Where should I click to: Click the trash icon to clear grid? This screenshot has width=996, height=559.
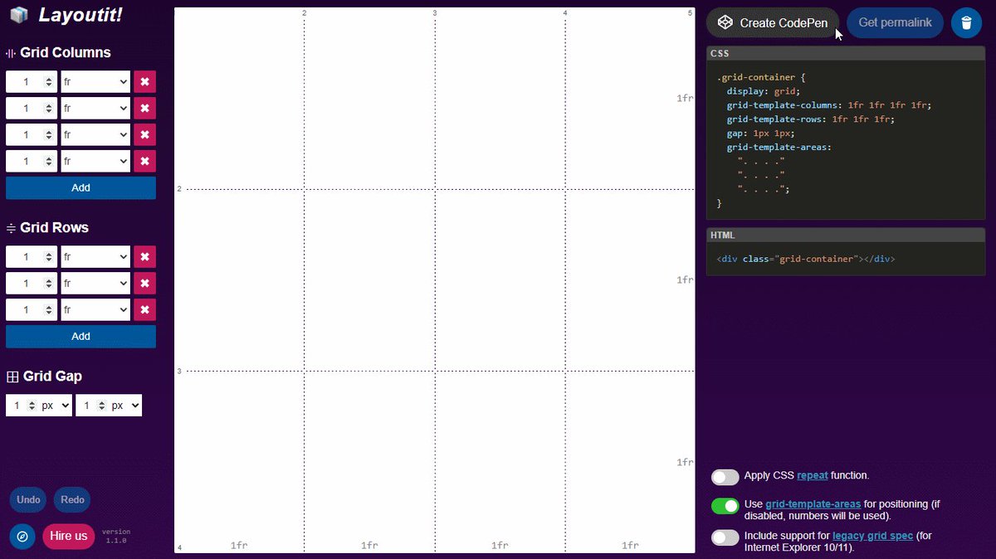pos(966,22)
